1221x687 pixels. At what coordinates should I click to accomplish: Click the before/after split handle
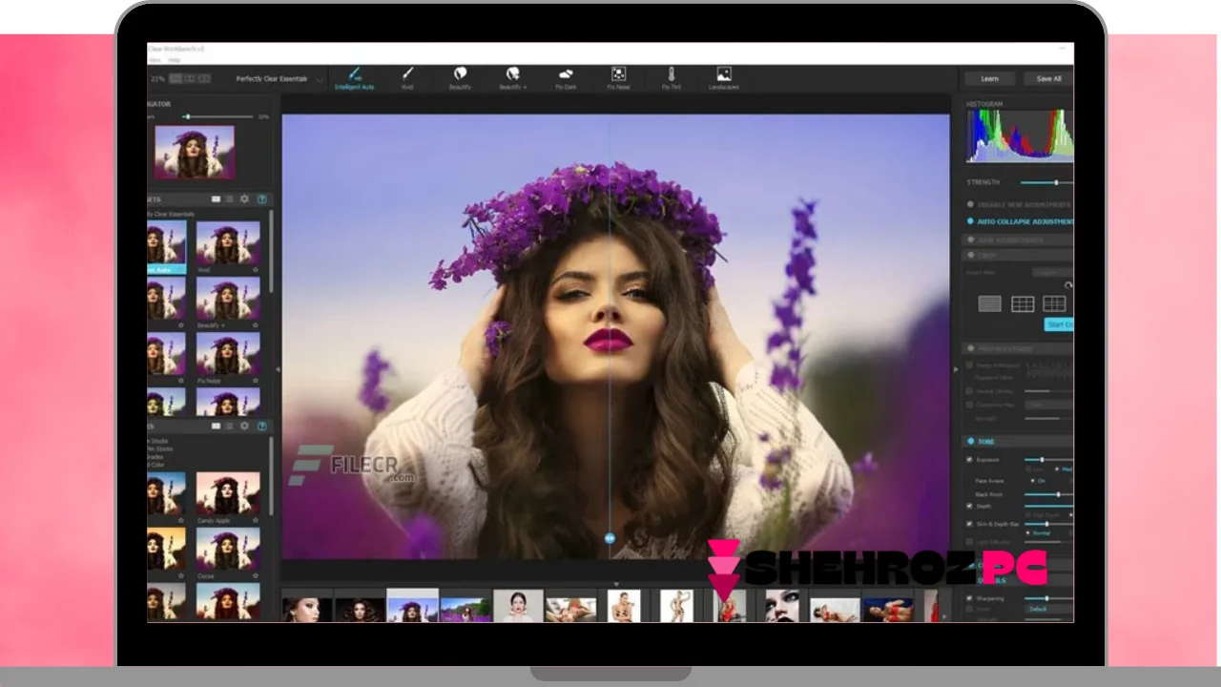(610, 539)
